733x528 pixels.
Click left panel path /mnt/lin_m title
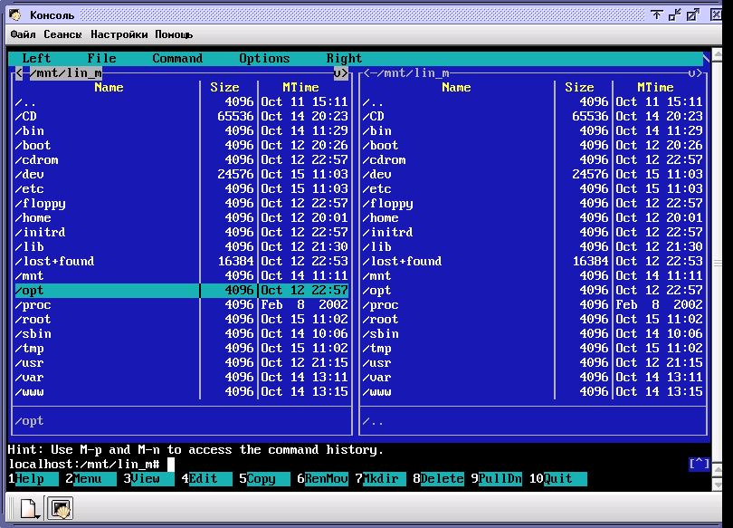[x=65, y=73]
